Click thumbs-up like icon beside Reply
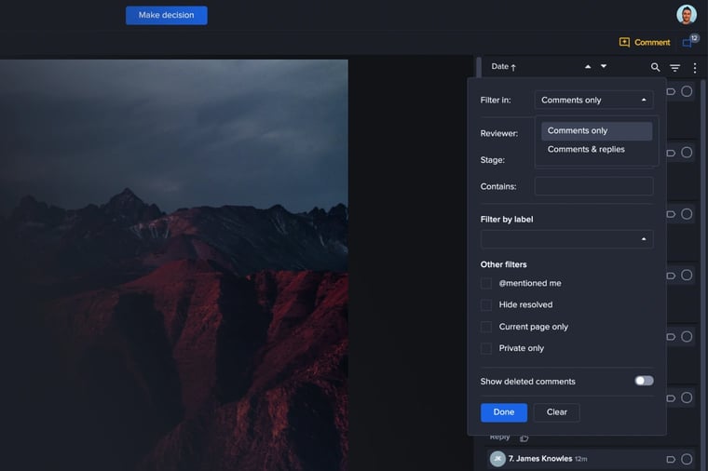 click(524, 437)
